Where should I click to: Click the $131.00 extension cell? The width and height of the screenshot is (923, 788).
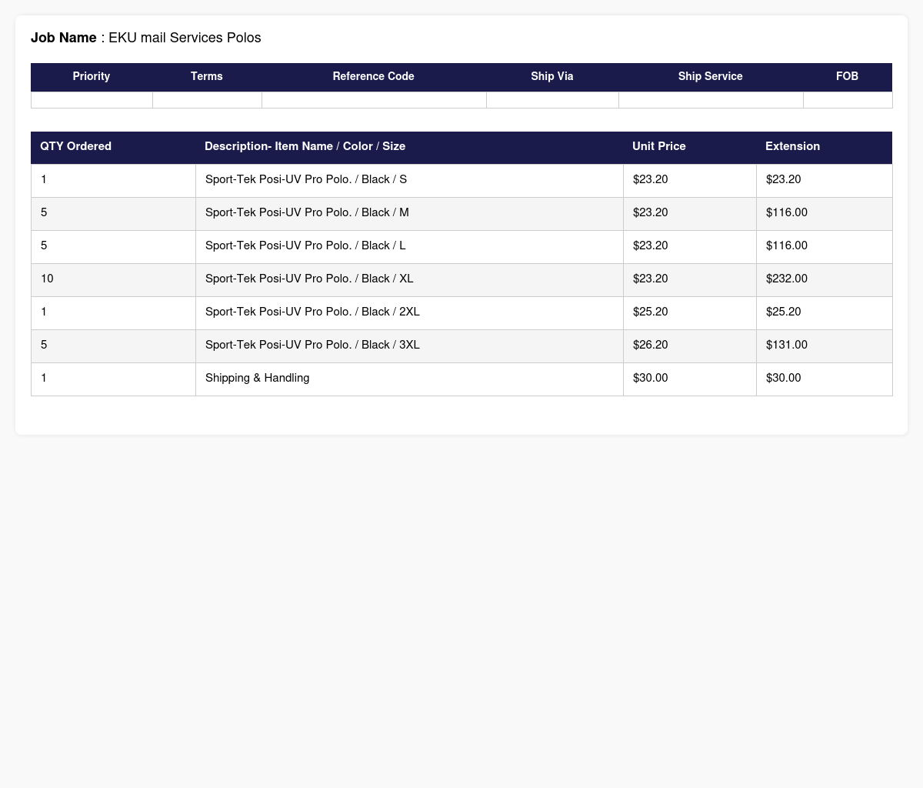click(825, 346)
